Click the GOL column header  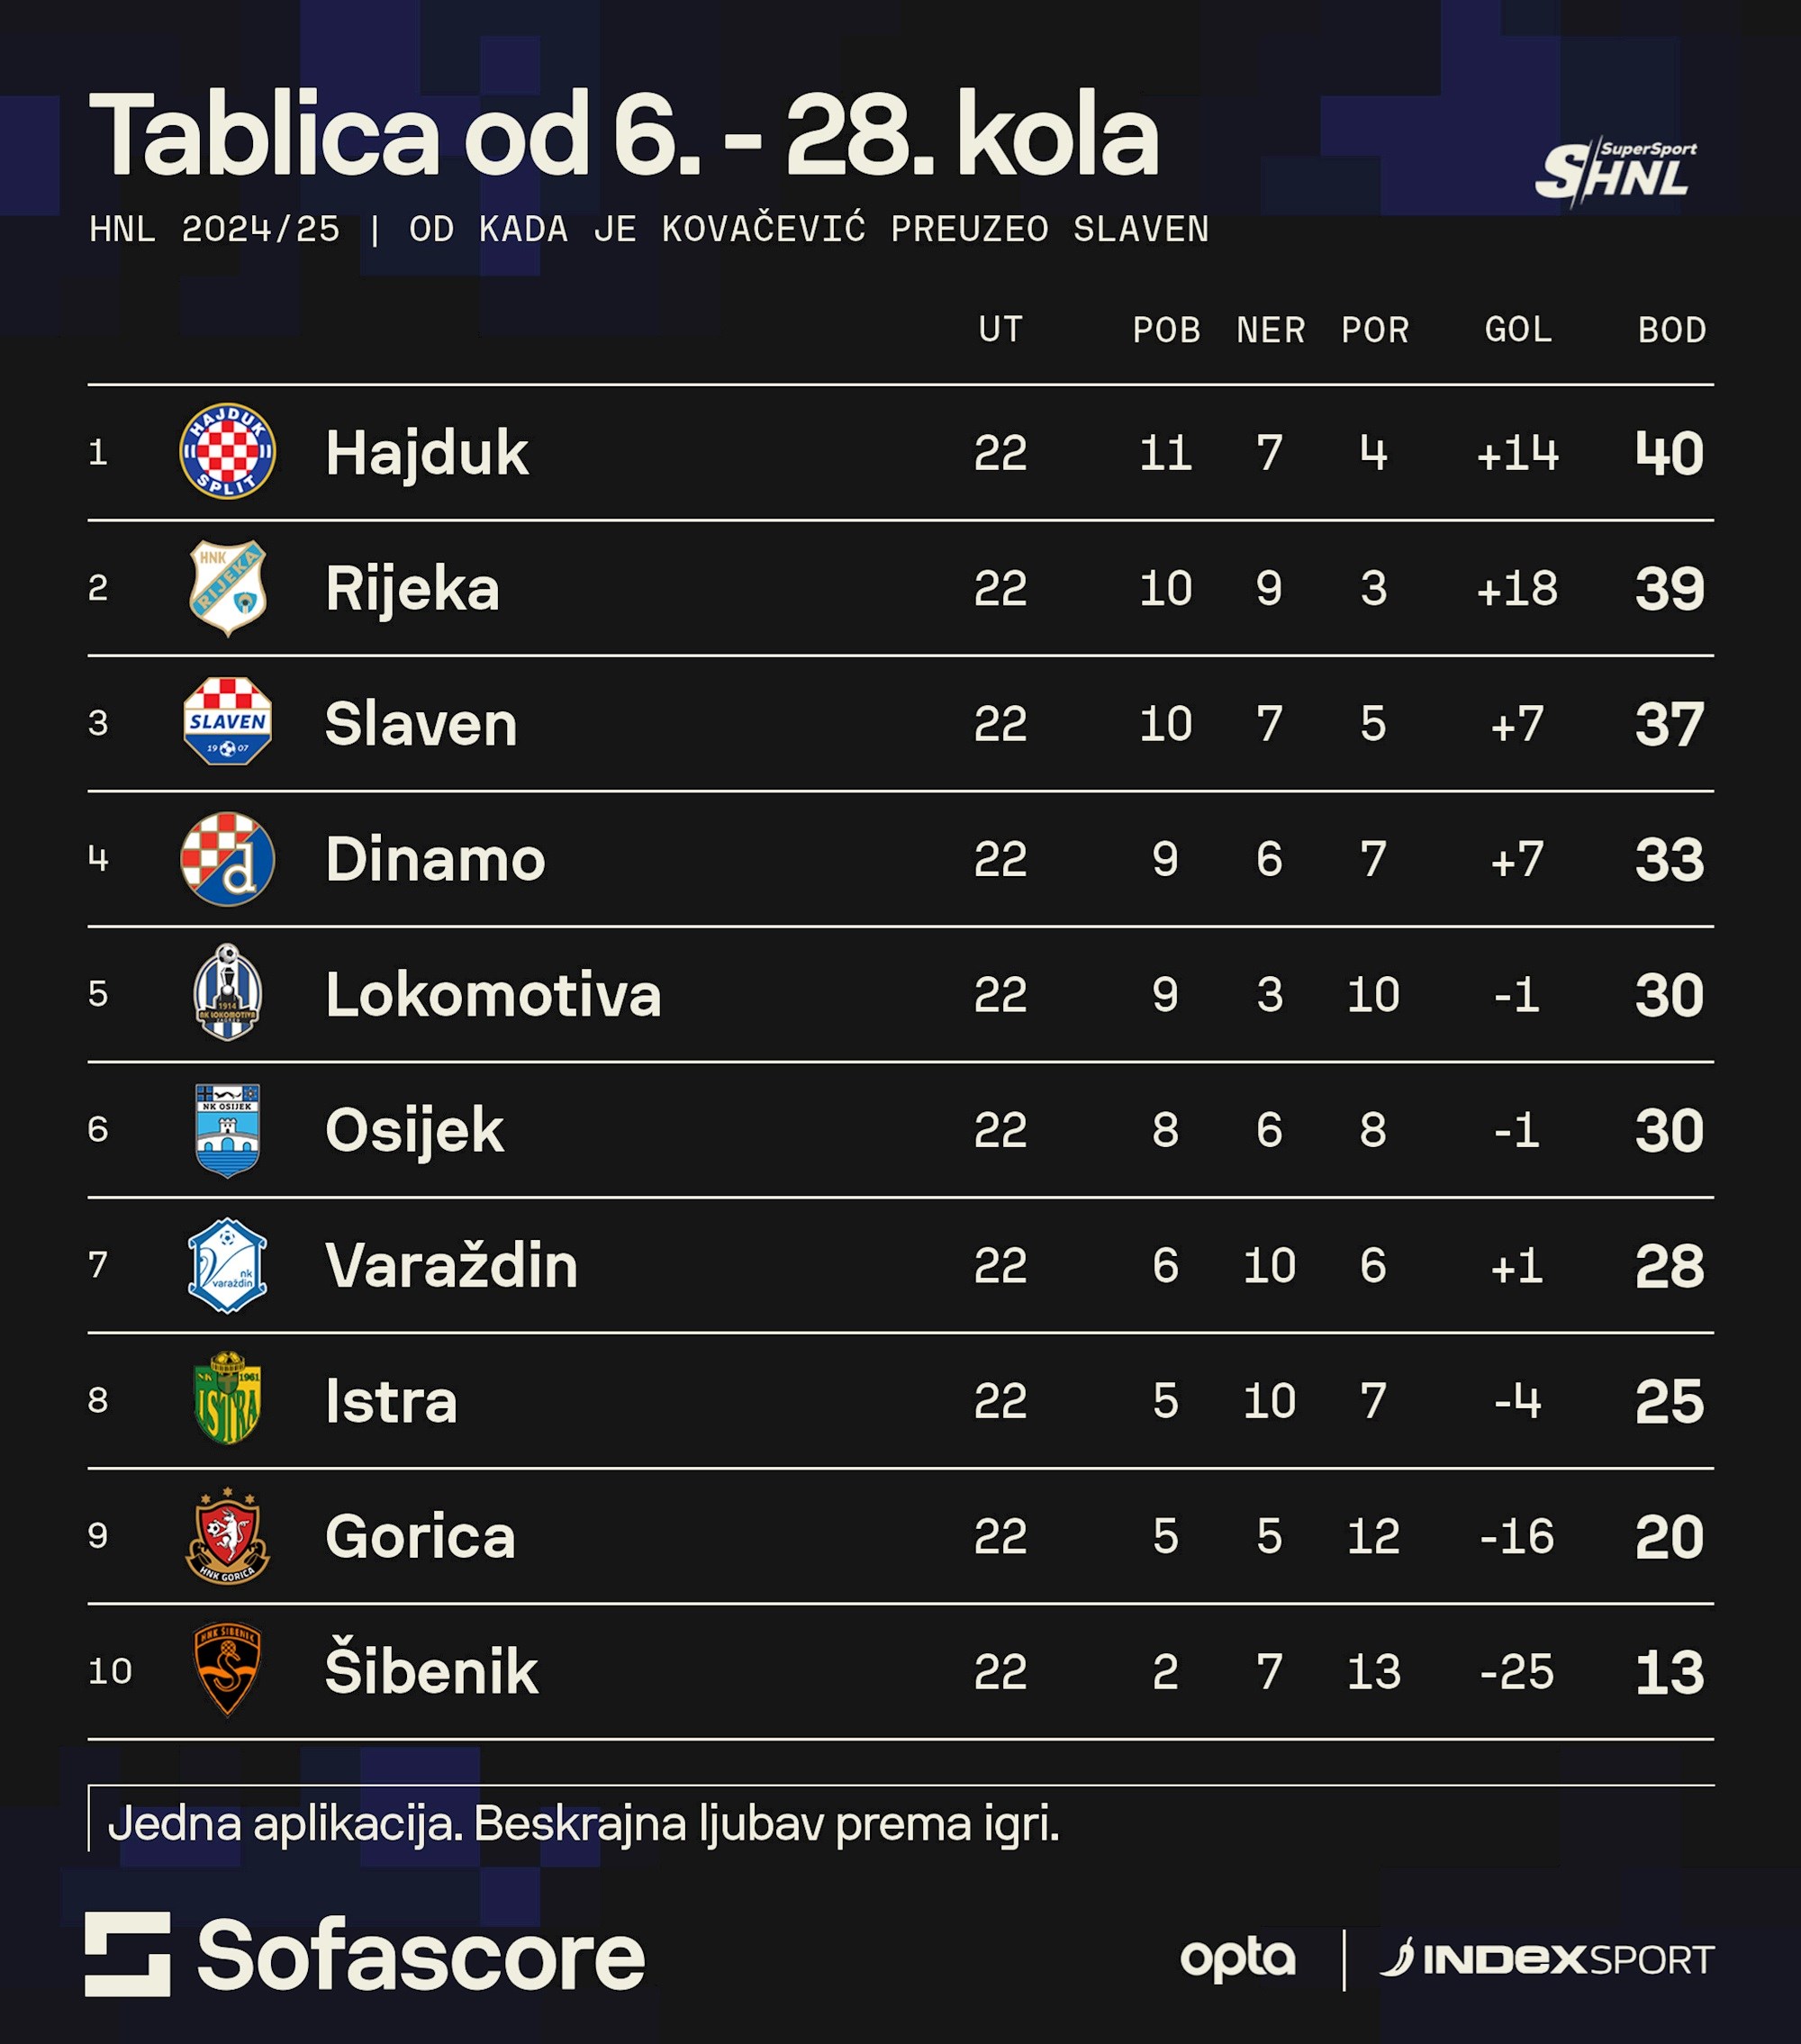1518,331
